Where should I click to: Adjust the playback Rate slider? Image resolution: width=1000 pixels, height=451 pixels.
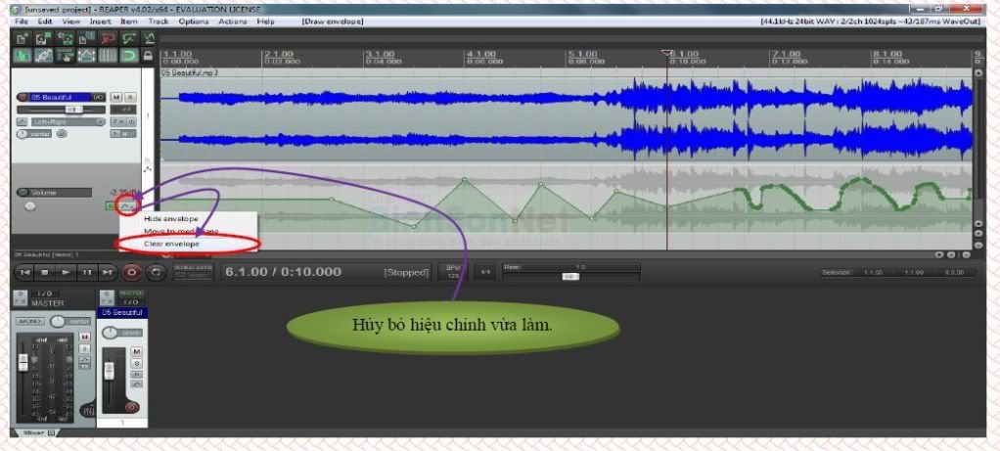click(x=568, y=276)
